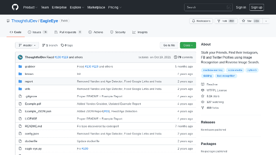Click Marketplace in the top navigation
Screen dimensions: 276x155
(96, 7)
